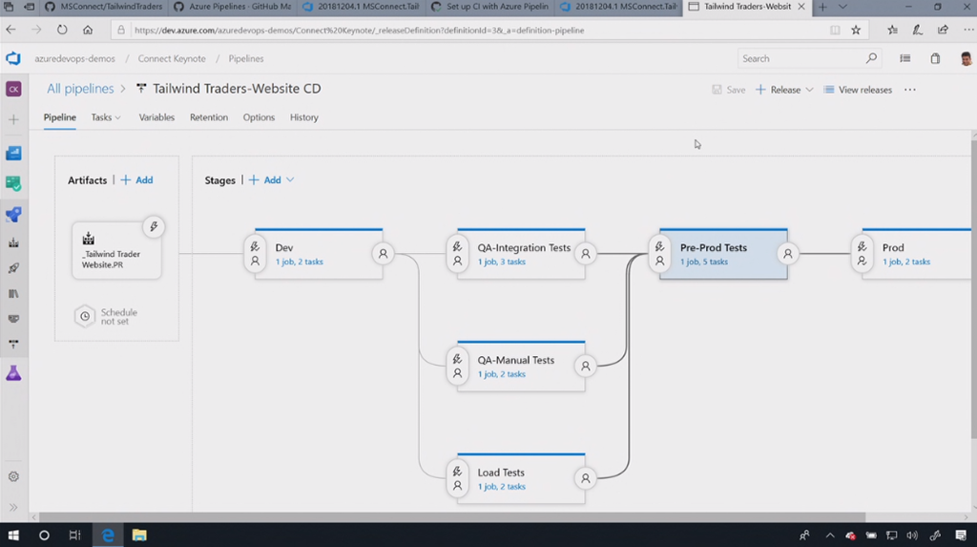This screenshot has height=547, width=977.
Task: Switch to the Variables tab
Action: click(156, 117)
